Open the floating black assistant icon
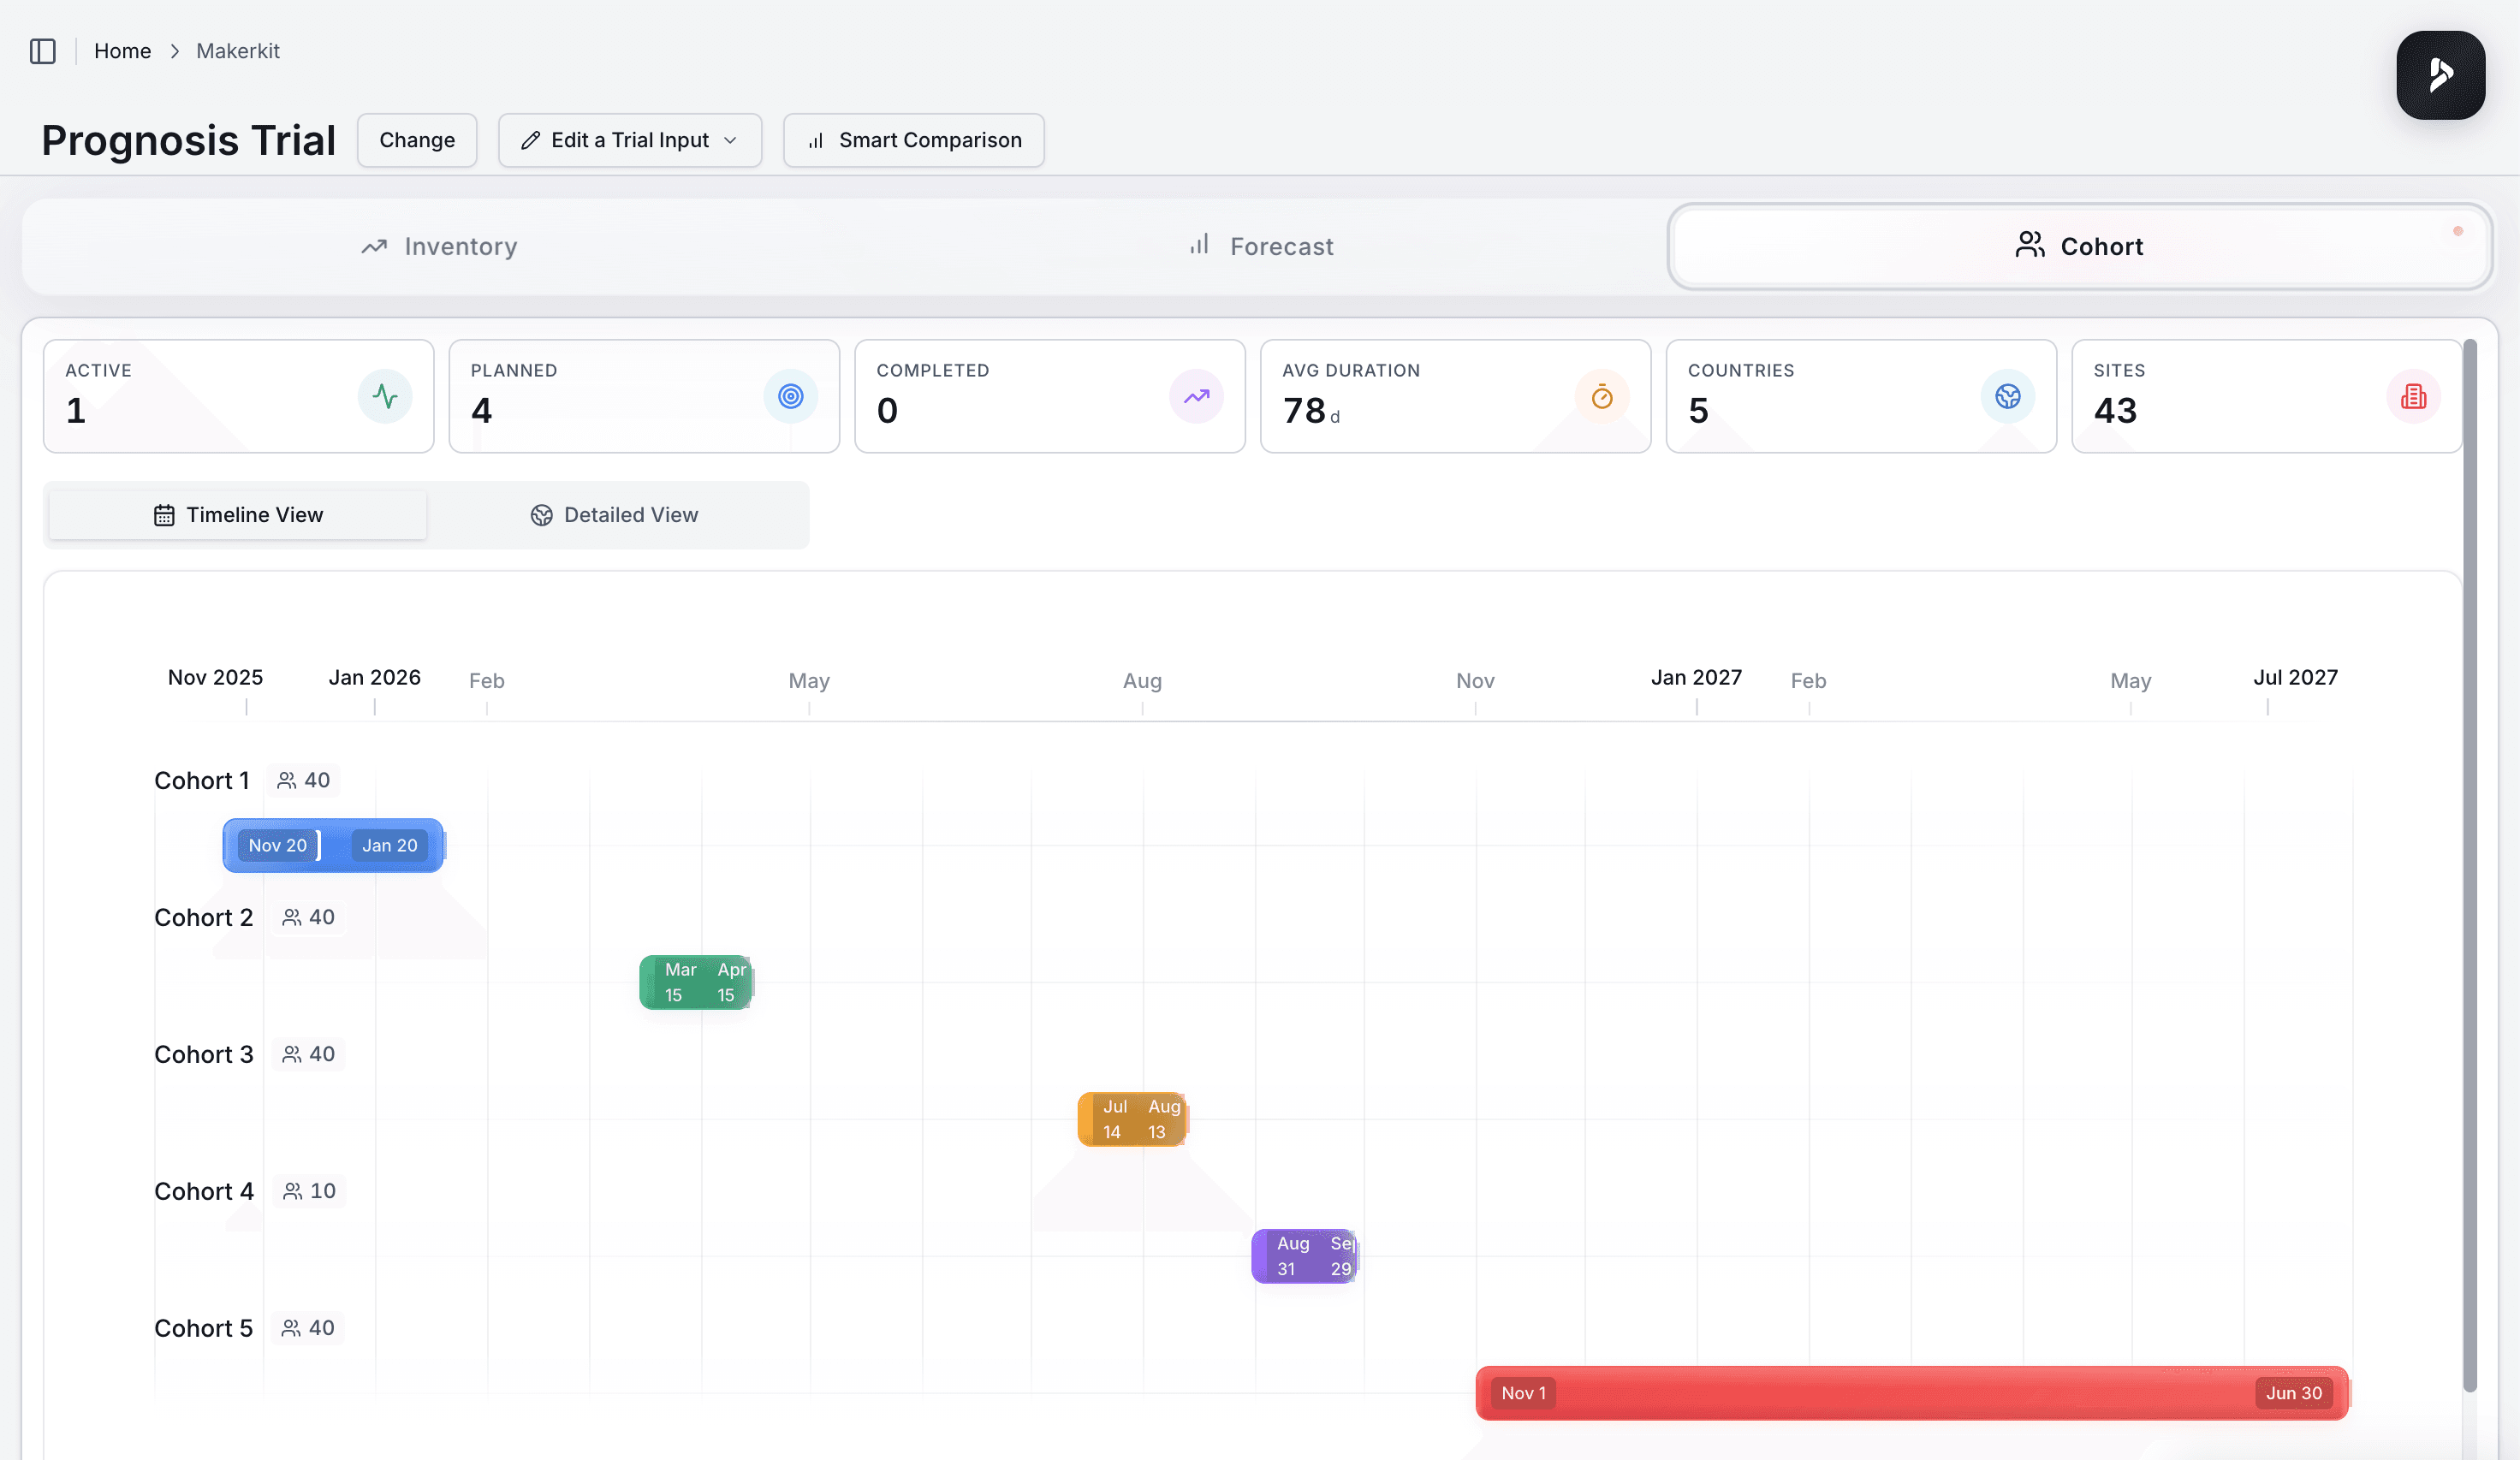The width and height of the screenshot is (2520, 1460). coord(2440,75)
